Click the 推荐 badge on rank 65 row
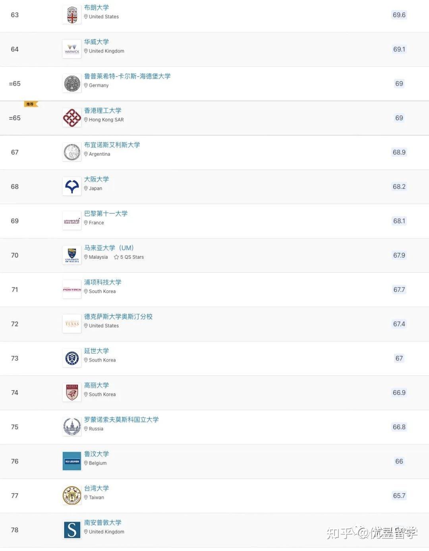 (30, 104)
